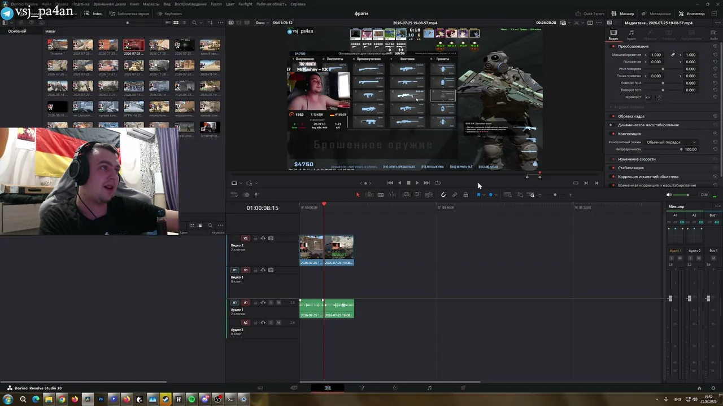Switch to the Color page icon
This screenshot has height=406, width=723.
coord(395,388)
